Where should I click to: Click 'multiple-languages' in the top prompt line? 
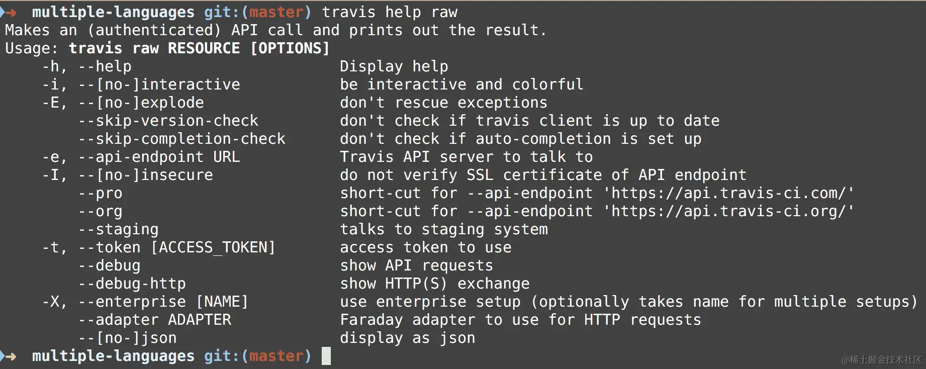tap(113, 12)
